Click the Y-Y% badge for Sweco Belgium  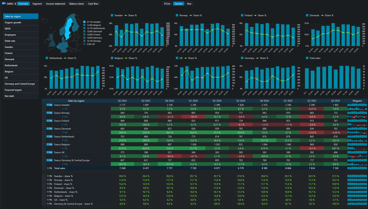49,145
